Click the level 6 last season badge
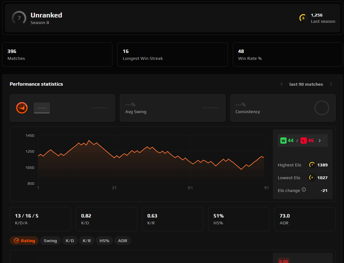Viewport: 344px width, 263px height. [x=303, y=18]
